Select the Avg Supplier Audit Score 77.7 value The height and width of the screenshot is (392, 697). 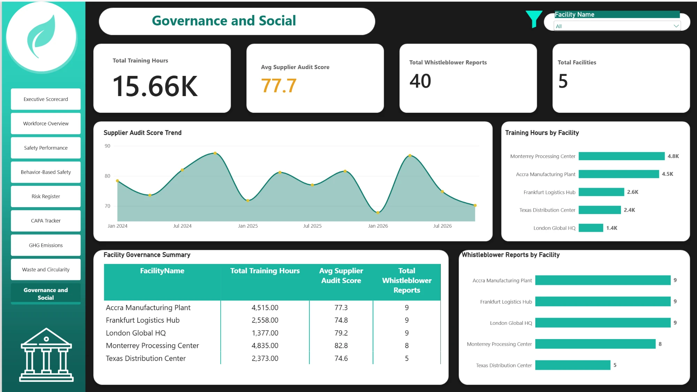tap(279, 86)
